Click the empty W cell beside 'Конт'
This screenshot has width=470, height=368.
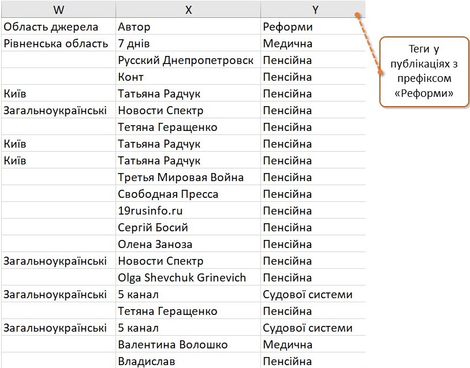[58, 77]
